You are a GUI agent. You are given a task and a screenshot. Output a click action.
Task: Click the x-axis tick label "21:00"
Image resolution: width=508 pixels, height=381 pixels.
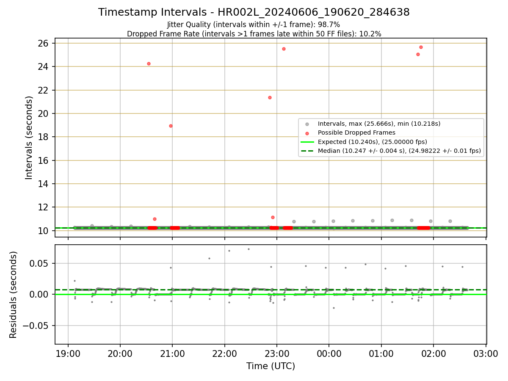[172, 353]
